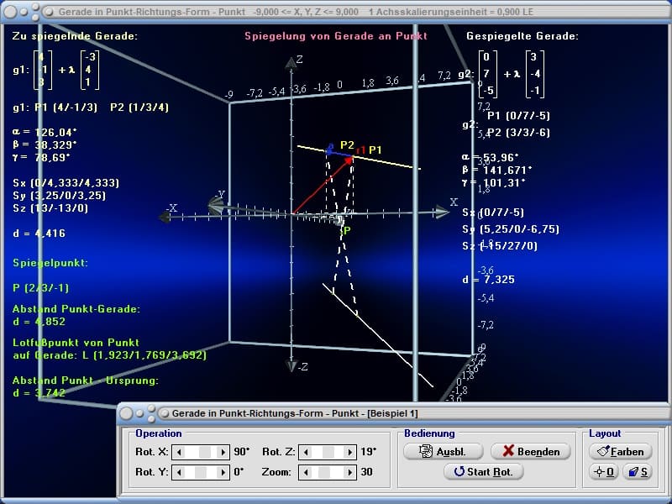This screenshot has height=504, width=672.
Task: Click the S layout button
Action: (x=638, y=472)
